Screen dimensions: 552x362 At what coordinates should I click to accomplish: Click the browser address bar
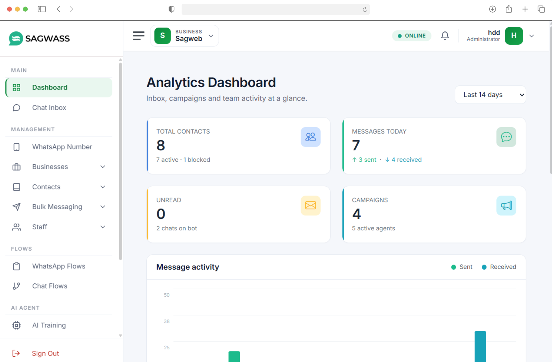[275, 9]
